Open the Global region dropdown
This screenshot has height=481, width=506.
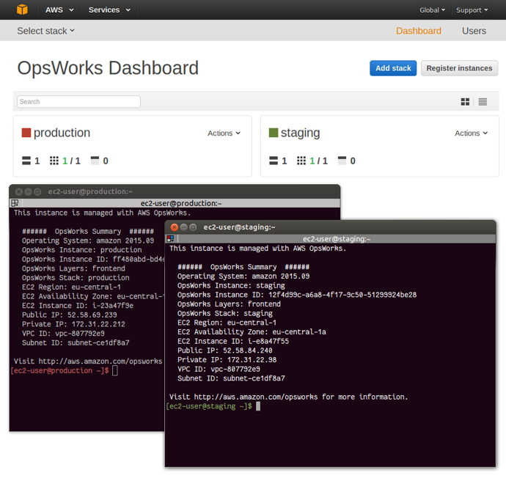[432, 10]
